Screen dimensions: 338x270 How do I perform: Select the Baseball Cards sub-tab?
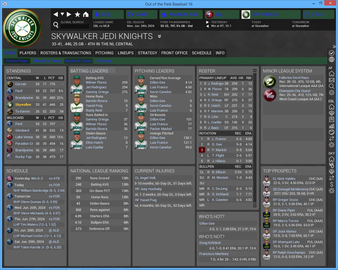coord(78,61)
